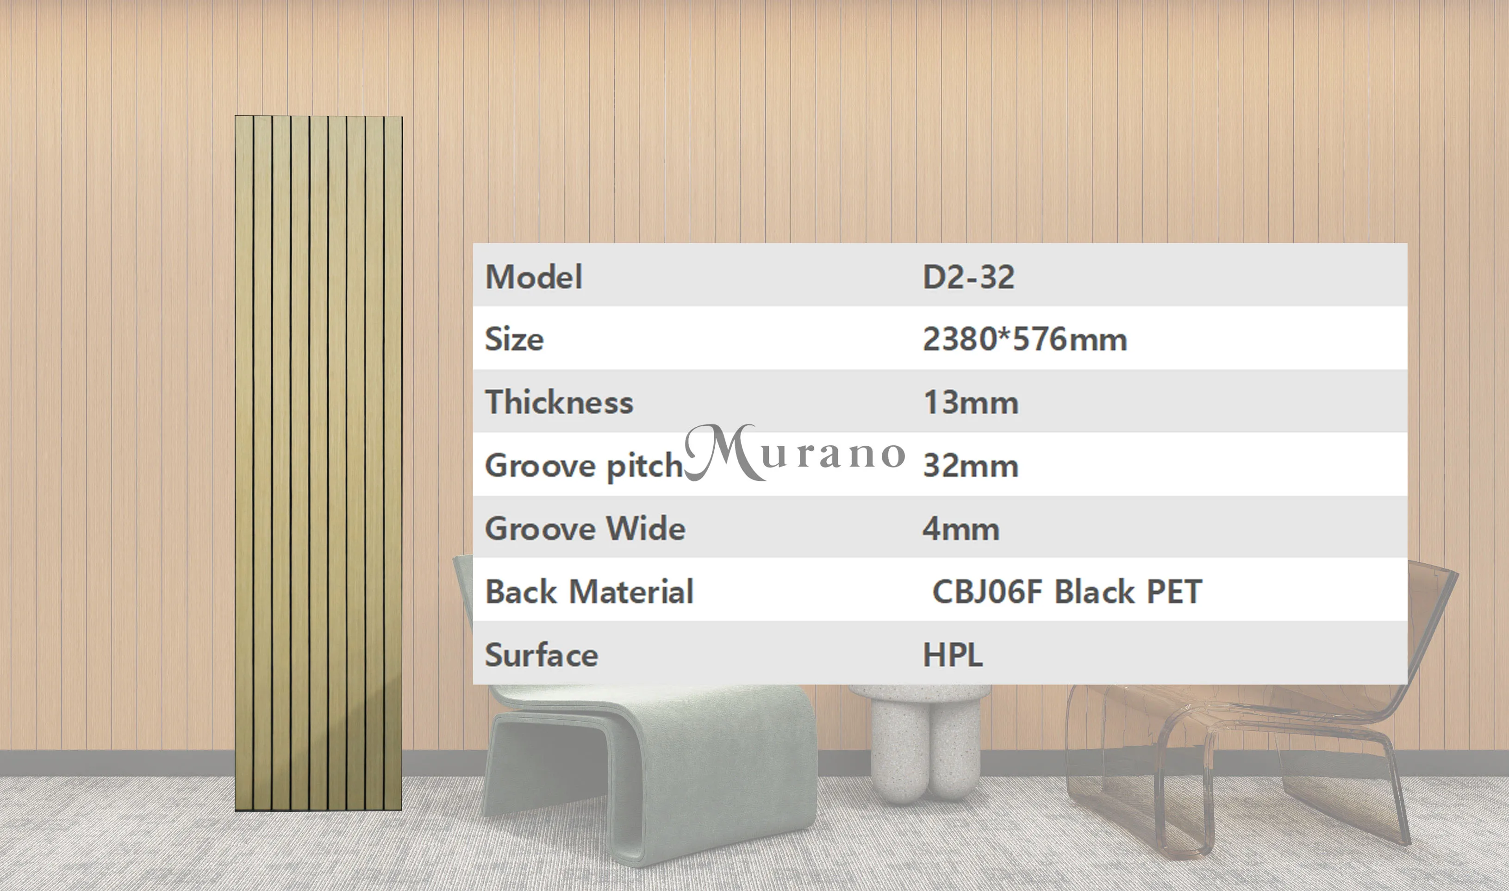Select the D2-32 model value
The width and height of the screenshot is (1509, 891).
click(967, 277)
